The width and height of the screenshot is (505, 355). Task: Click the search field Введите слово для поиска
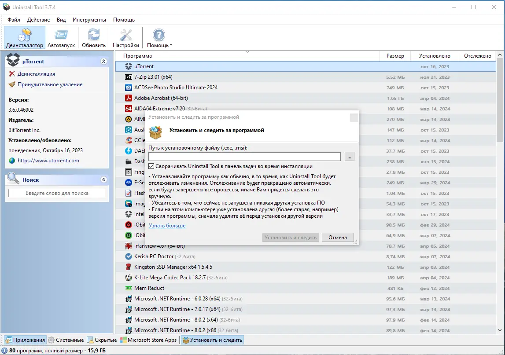[x=57, y=193]
